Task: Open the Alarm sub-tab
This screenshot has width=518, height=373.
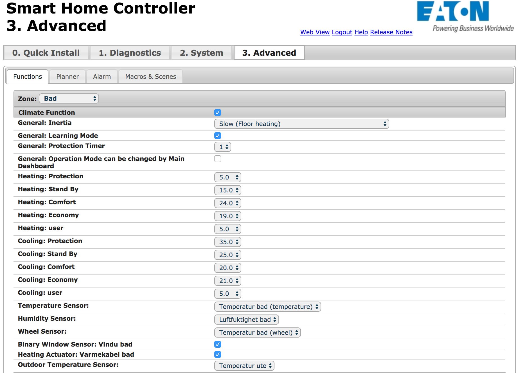Action: [102, 77]
